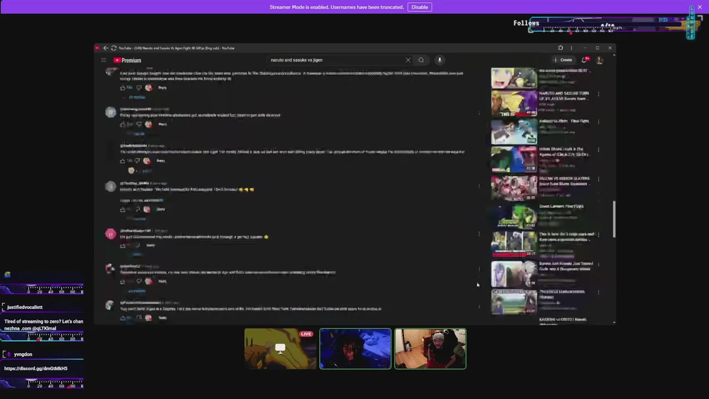
Task: Open options menu for the emoji faces comment
Action: (479, 186)
